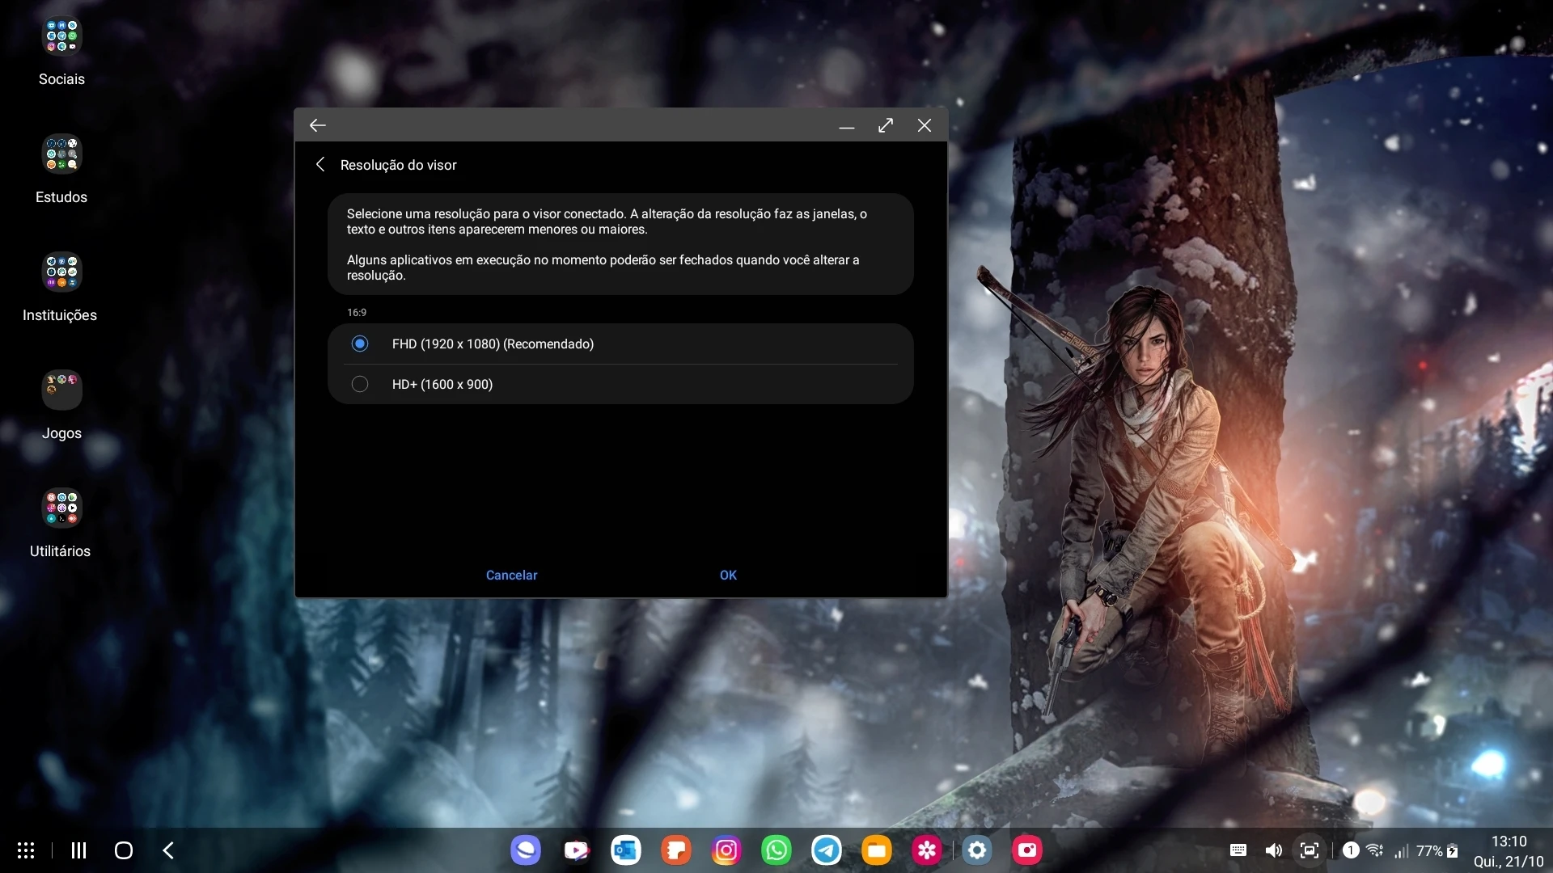Open Telegram from the taskbar

827,850
